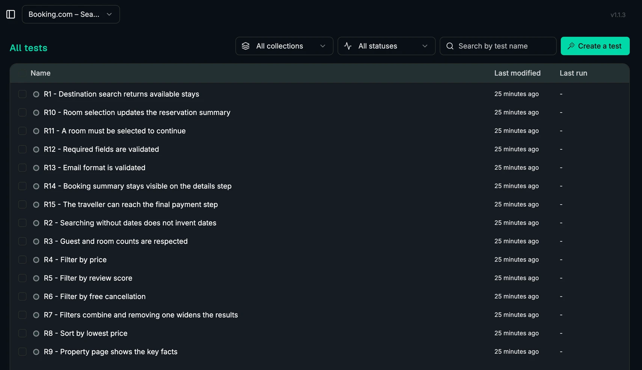The image size is (642, 370).
Task: Click the status circle for R8 test
Action: tap(36, 334)
